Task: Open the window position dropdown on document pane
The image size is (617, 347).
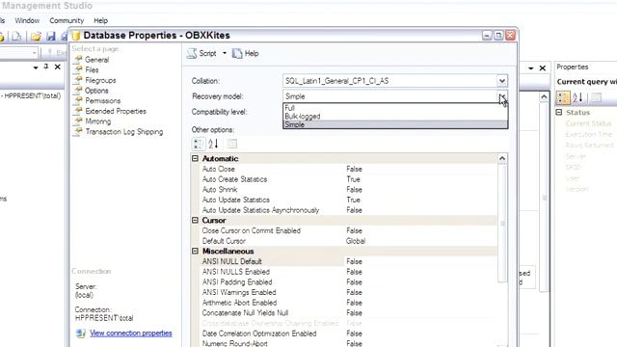Action: coord(531,68)
